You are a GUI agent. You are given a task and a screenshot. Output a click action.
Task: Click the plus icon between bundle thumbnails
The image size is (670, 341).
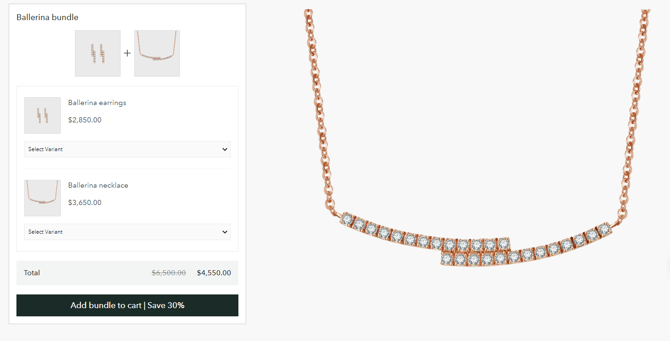[x=127, y=53]
